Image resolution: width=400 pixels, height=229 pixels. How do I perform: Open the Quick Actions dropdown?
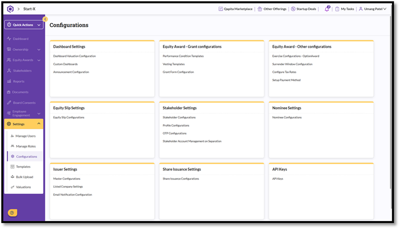[x=24, y=25]
